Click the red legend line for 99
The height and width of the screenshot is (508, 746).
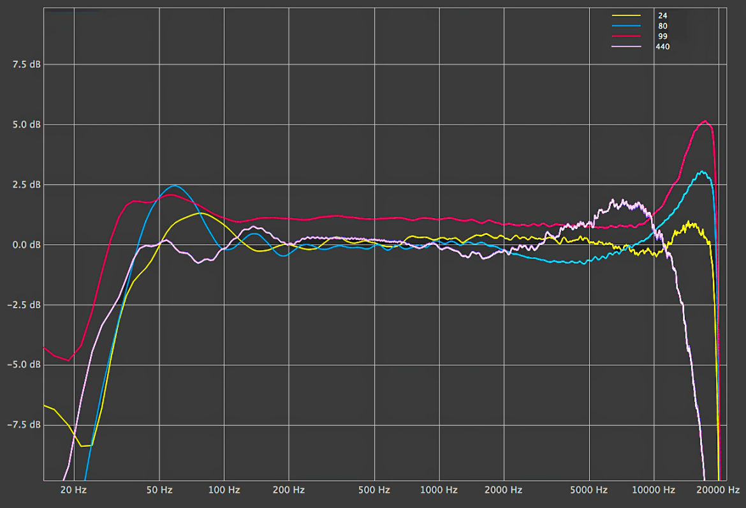click(x=626, y=36)
